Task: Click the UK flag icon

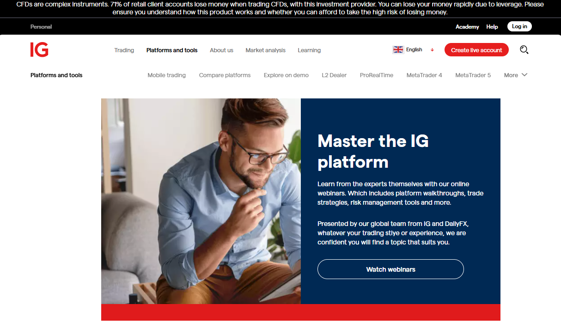Action: [398, 49]
